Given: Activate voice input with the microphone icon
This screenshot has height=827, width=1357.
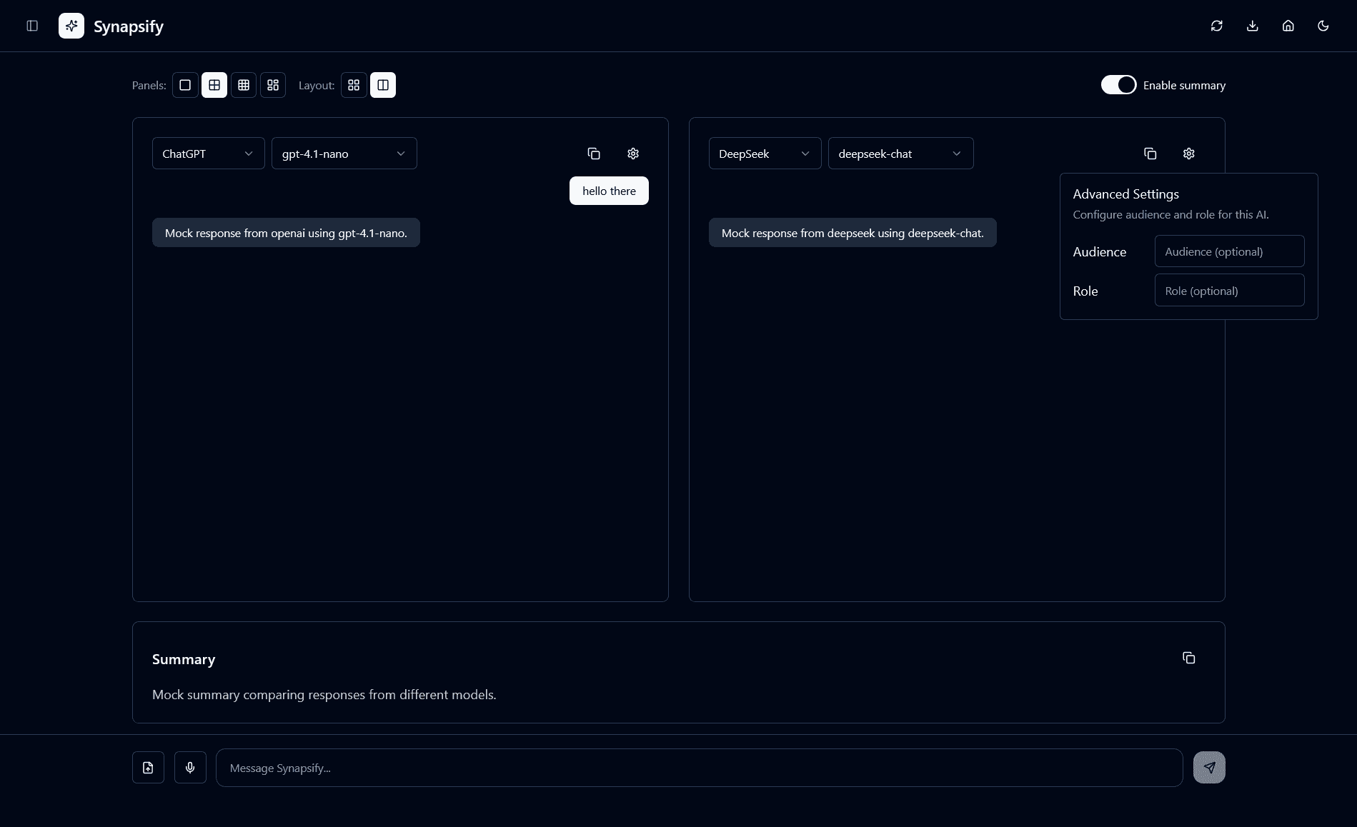Looking at the screenshot, I should pyautogui.click(x=190, y=767).
